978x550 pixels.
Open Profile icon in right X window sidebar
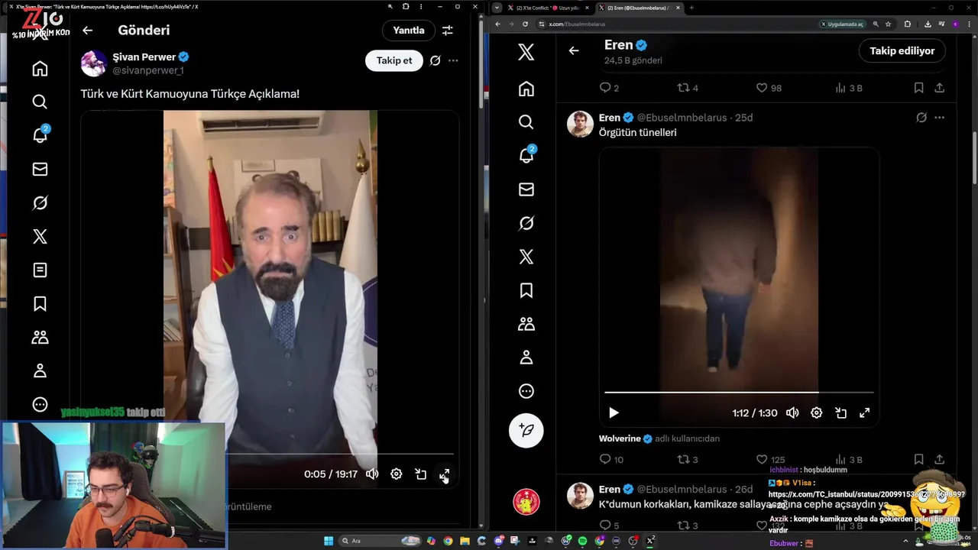(x=526, y=357)
